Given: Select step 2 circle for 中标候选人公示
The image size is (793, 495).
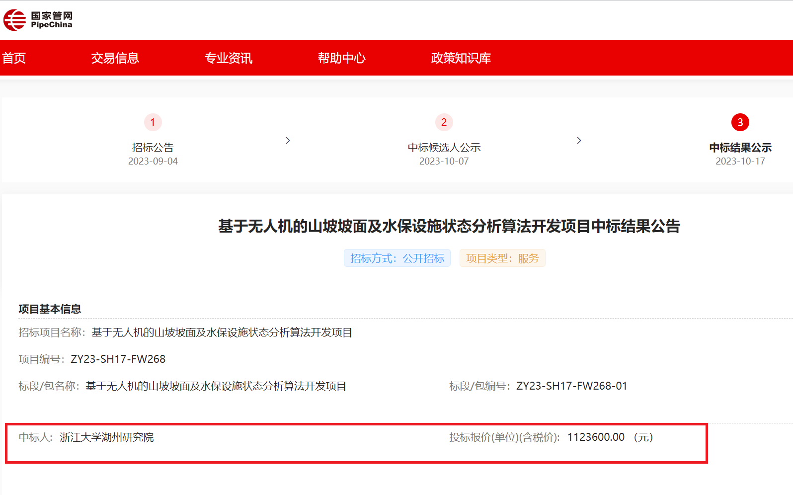Looking at the screenshot, I should (x=444, y=122).
